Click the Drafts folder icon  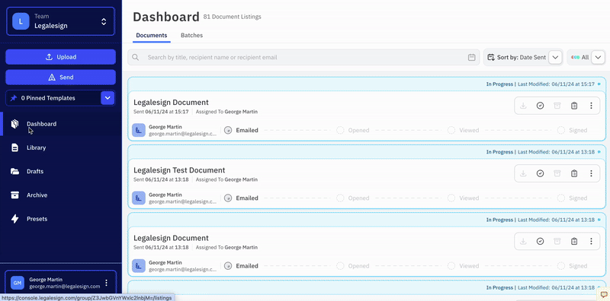(x=14, y=172)
